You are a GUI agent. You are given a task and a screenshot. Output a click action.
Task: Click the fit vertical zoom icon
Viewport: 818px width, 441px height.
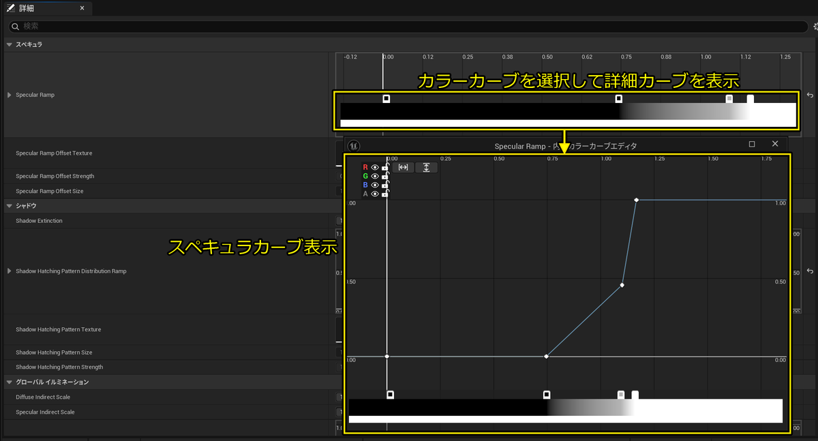426,168
